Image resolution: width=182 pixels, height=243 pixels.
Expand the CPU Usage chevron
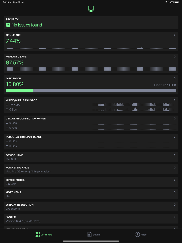point(175,35)
